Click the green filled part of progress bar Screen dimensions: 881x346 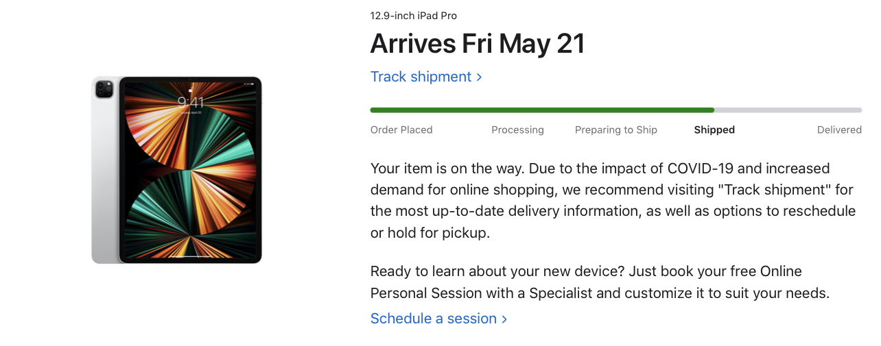(542, 110)
